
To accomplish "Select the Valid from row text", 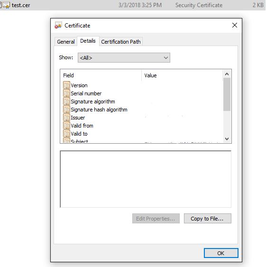I will click(x=82, y=126).
